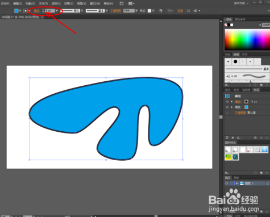Switch to the 色板 swatches tab
The height and width of the screenshot is (217, 270).
coord(227,55)
